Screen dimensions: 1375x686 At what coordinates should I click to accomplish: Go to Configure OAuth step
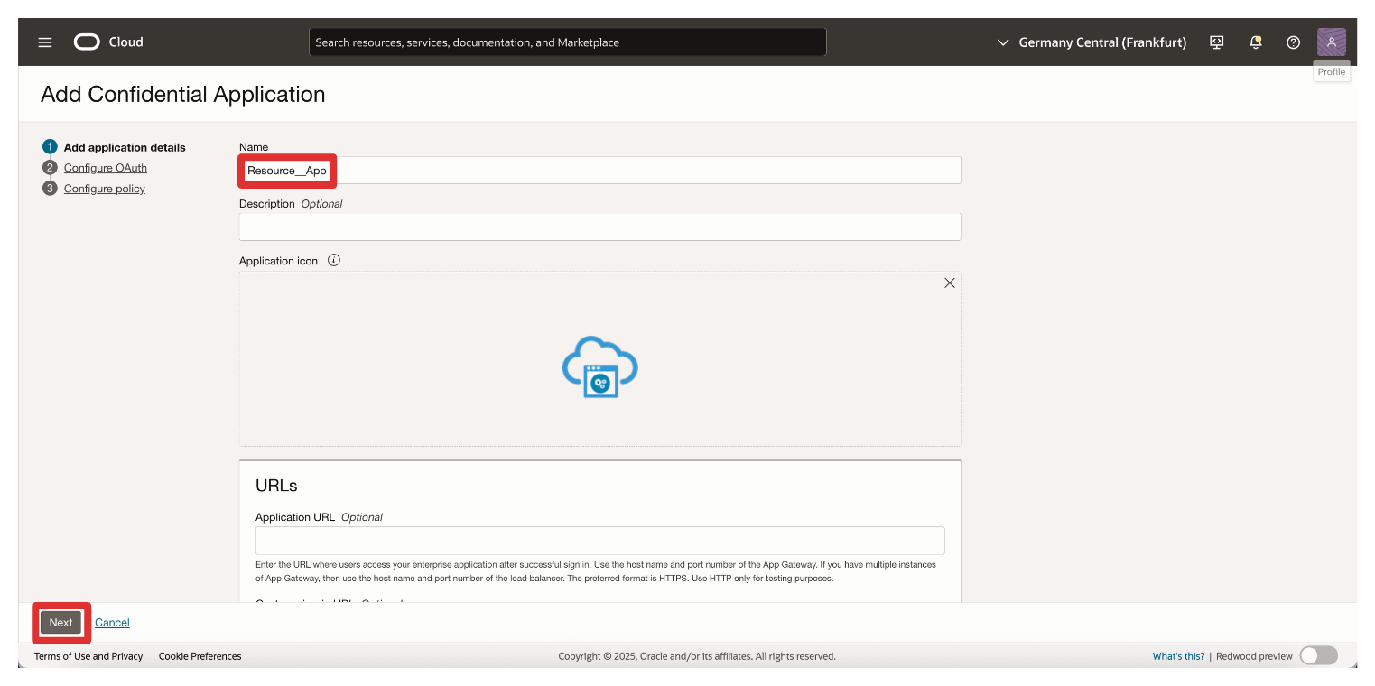point(105,168)
